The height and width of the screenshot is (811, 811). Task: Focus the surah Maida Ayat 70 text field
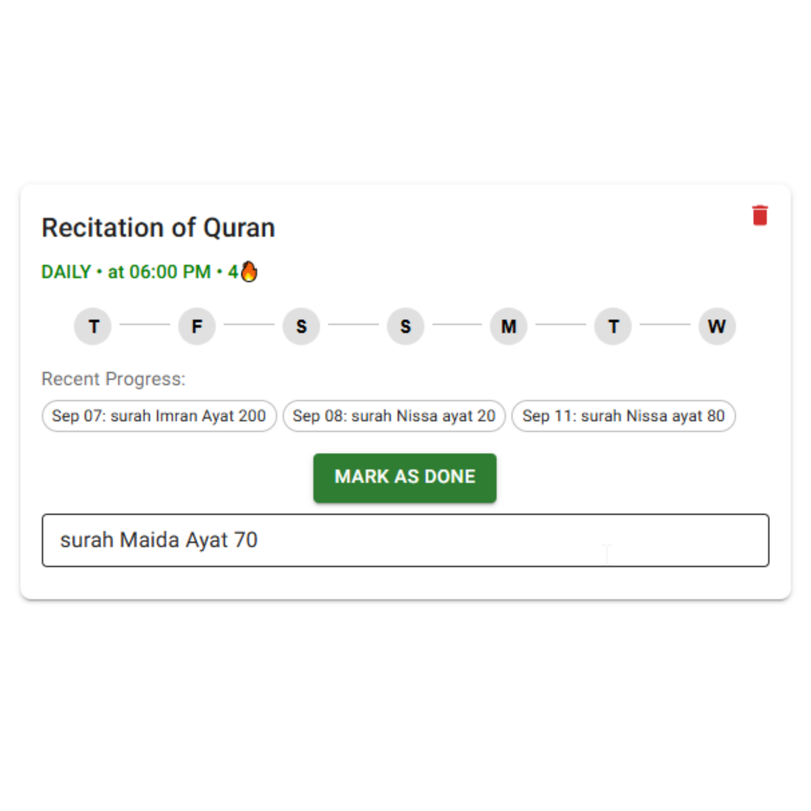(405, 540)
